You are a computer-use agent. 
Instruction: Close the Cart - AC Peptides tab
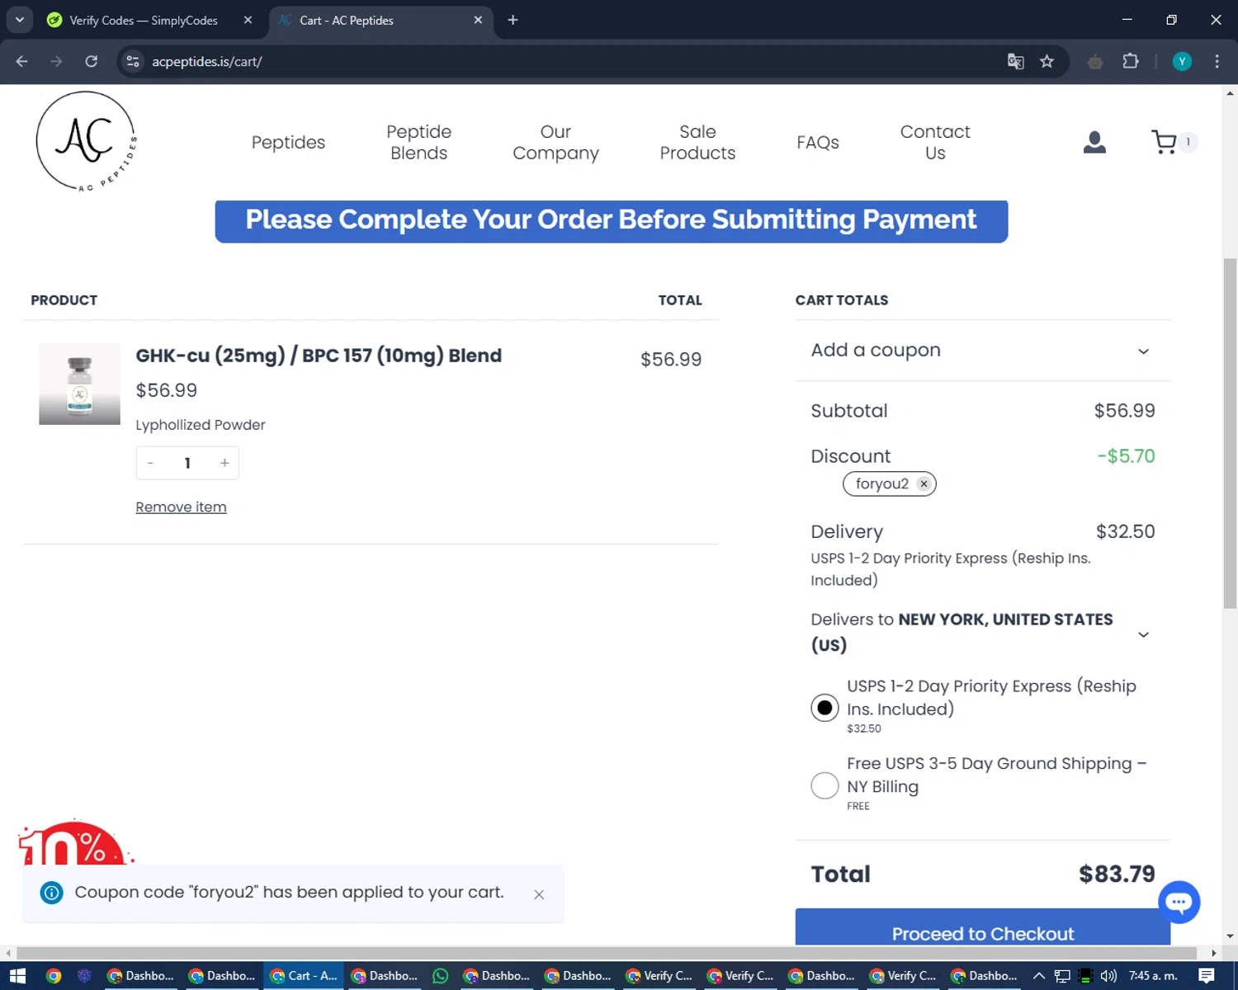(478, 20)
